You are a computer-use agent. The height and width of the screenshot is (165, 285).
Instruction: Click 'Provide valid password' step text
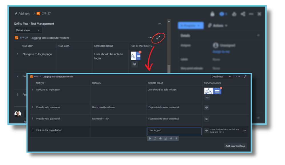point(48,119)
